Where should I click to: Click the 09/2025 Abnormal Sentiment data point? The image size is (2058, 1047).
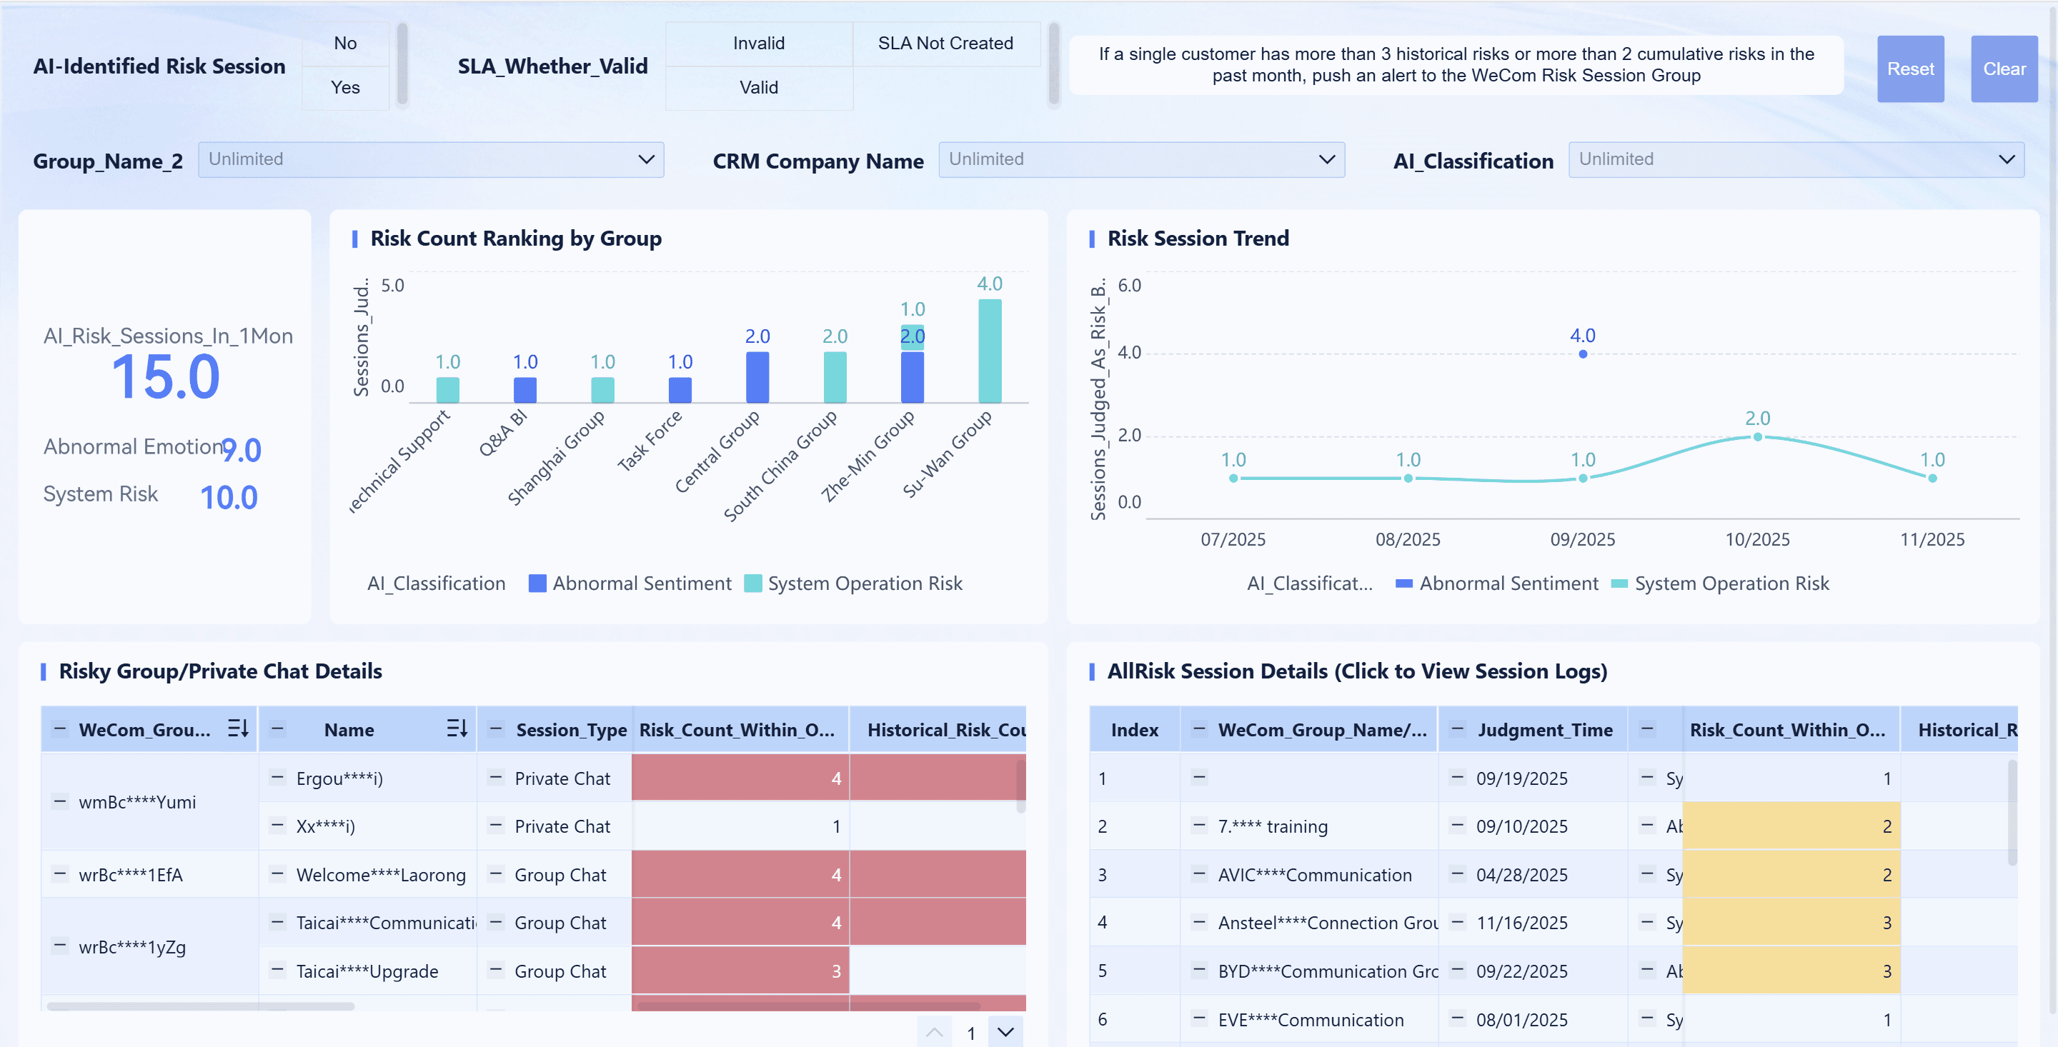[1583, 354]
